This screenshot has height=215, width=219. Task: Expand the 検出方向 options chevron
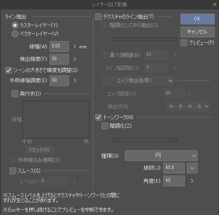tap(207, 106)
